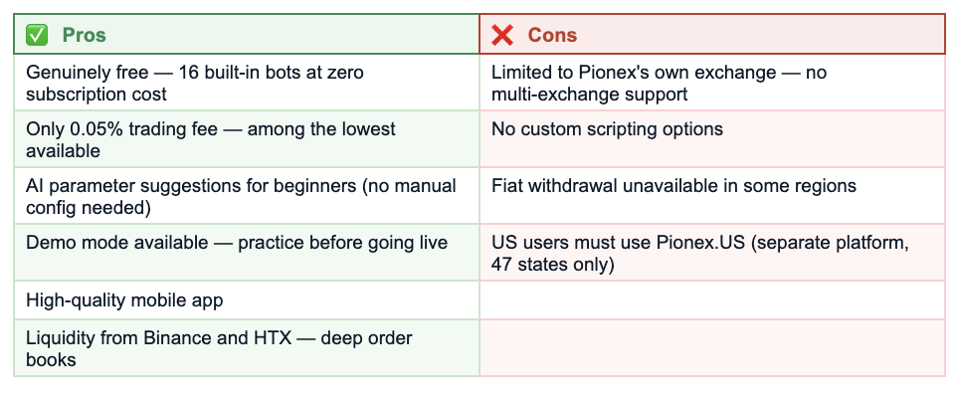The width and height of the screenshot is (957, 398).
Task: Select the Pros column header
Action: 247,34
